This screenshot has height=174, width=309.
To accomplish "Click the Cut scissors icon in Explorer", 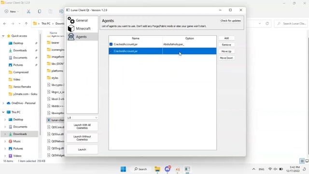I will (x=28, y=12).
